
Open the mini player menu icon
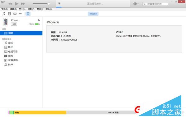click(x=3, y=2)
